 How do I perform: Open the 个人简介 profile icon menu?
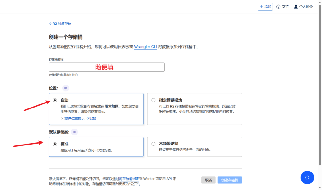(x=296, y=7)
